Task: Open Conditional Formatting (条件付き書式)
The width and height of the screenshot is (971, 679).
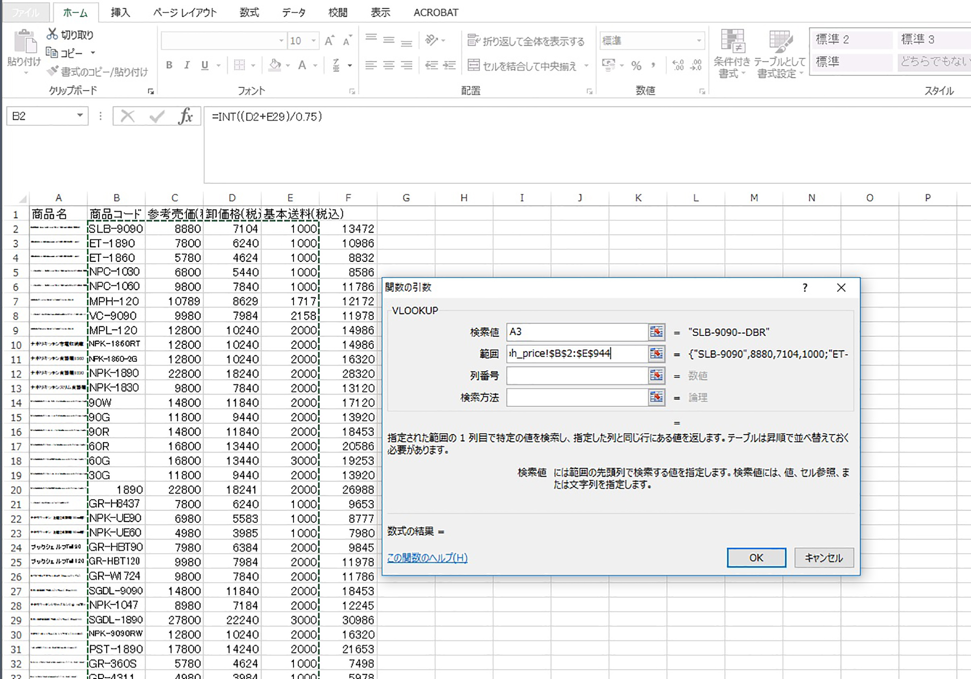Action: (731, 54)
